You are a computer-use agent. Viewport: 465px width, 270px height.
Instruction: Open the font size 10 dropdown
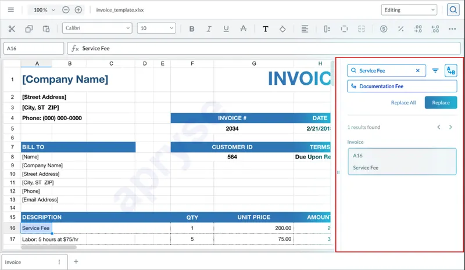(156, 28)
